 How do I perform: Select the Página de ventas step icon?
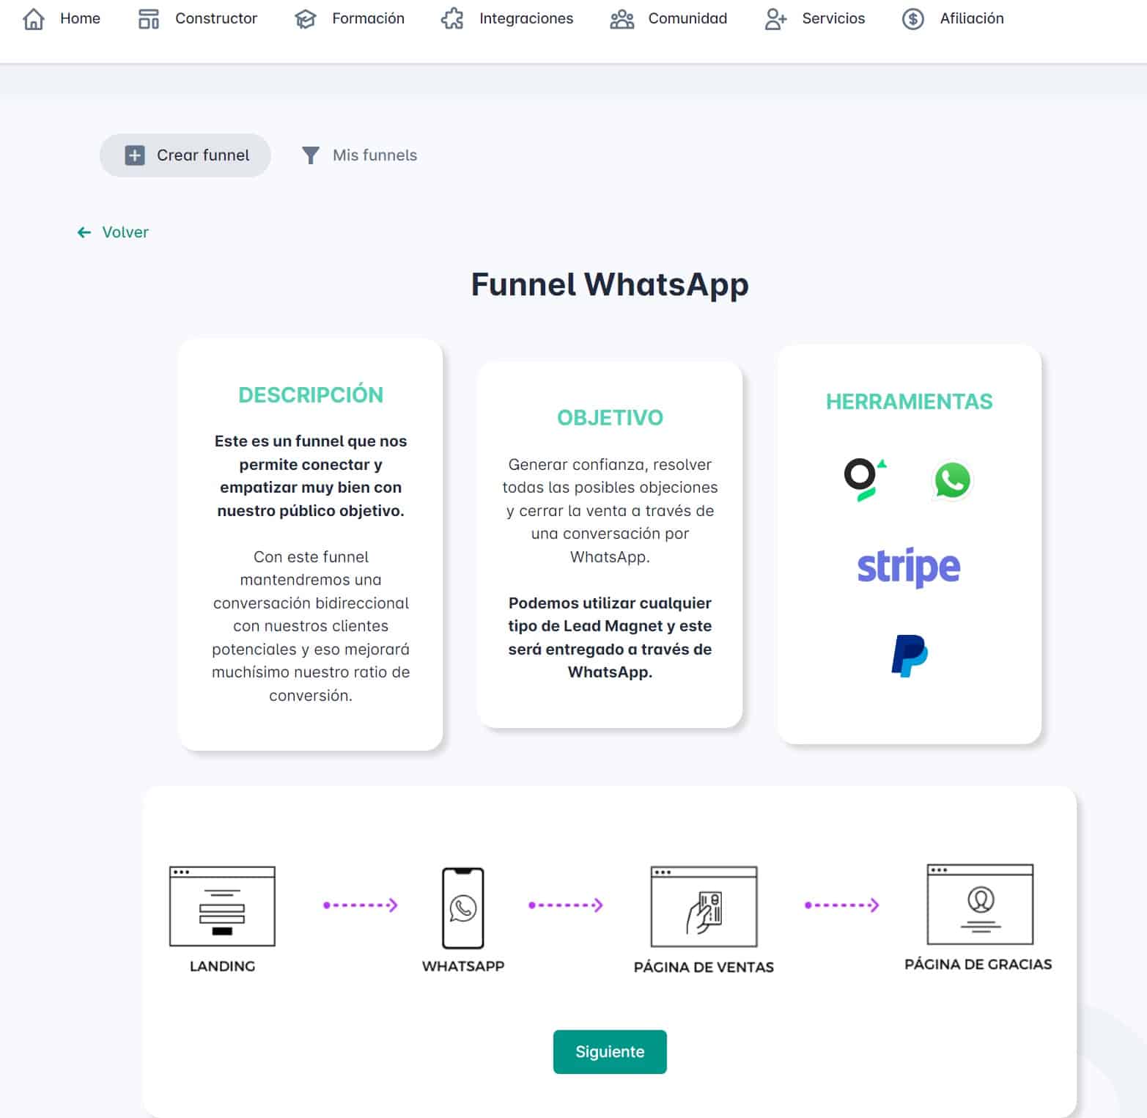pyautogui.click(x=704, y=907)
